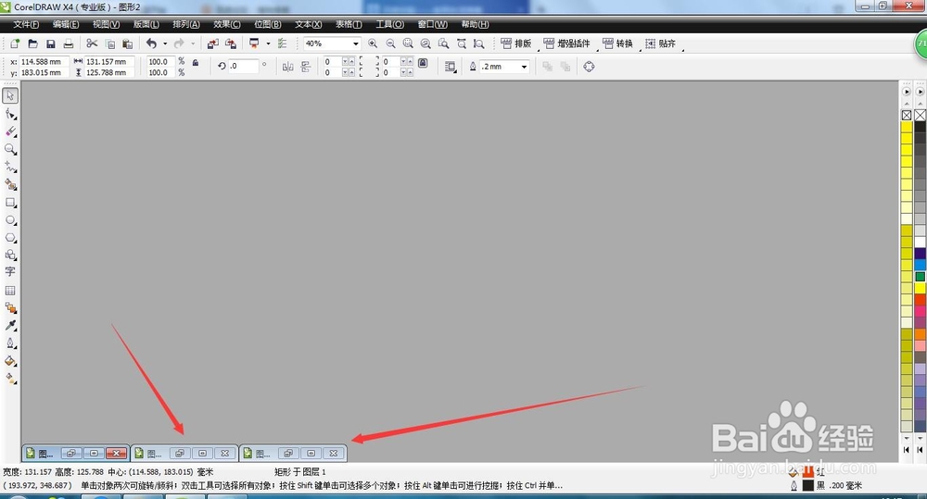Pick the green swatch in the palette

coord(920,277)
